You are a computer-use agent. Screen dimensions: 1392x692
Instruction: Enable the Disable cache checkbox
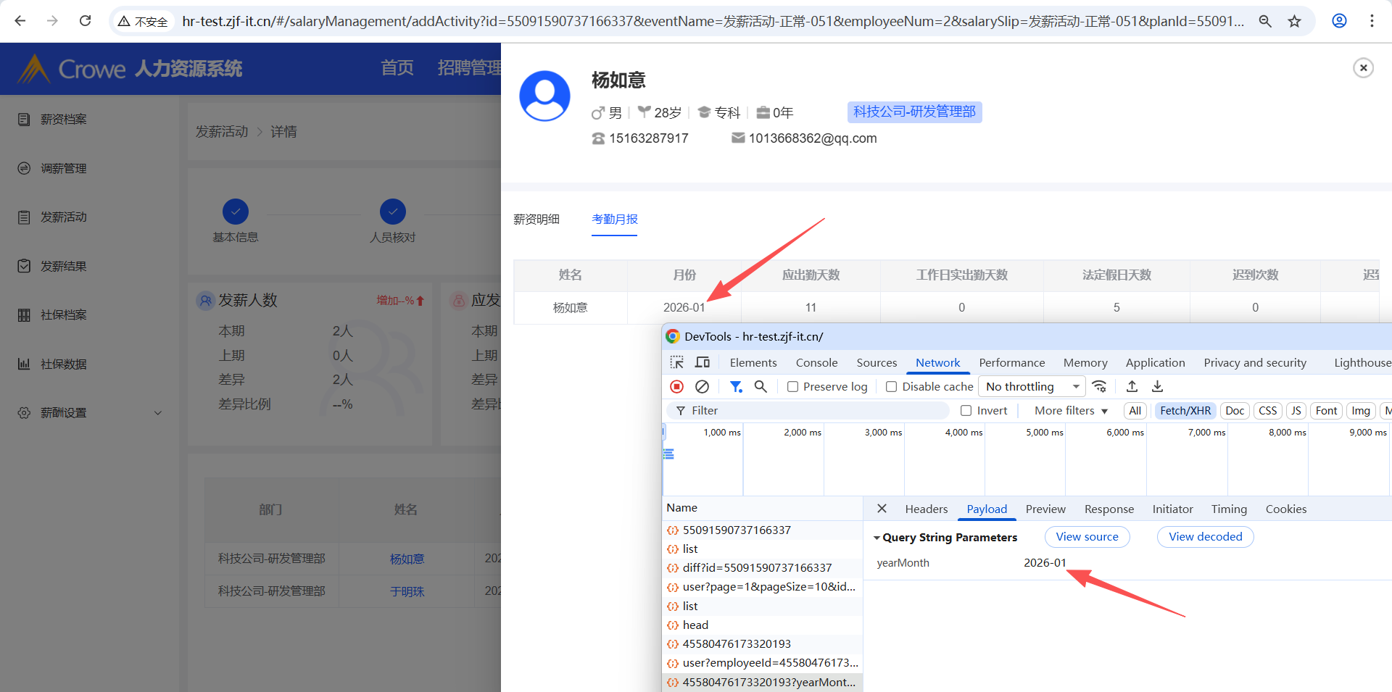tap(892, 387)
